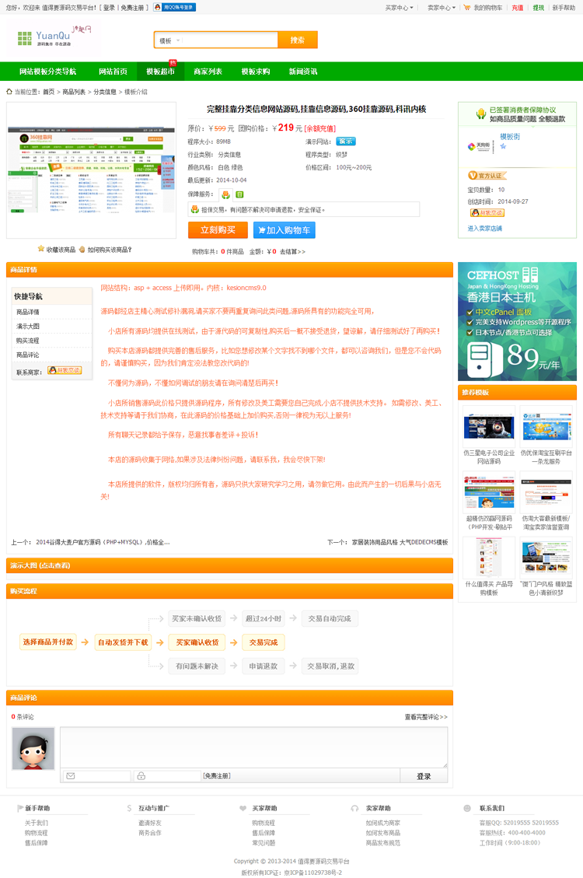The image size is (583, 878).
Task: Click the product list breadcrumb link
Action: [74, 92]
